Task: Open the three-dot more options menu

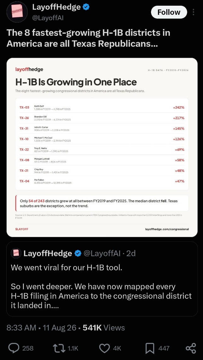Action: (193, 12)
